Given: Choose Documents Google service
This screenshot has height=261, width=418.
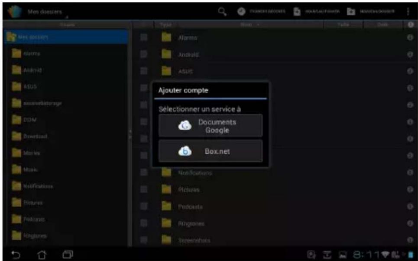Looking at the screenshot, I should 211,126.
